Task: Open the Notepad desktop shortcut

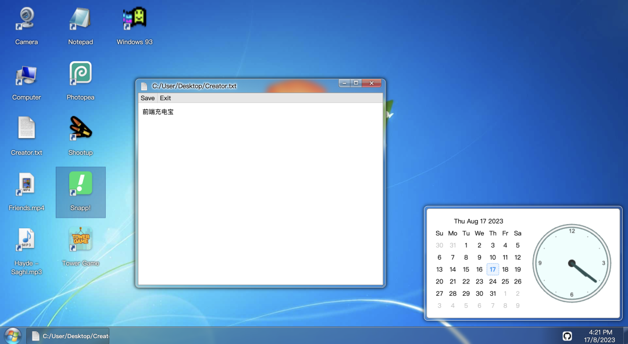Action: pos(80,26)
